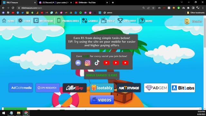
Task: Go to the HOME page
Action: (x=8, y=21)
